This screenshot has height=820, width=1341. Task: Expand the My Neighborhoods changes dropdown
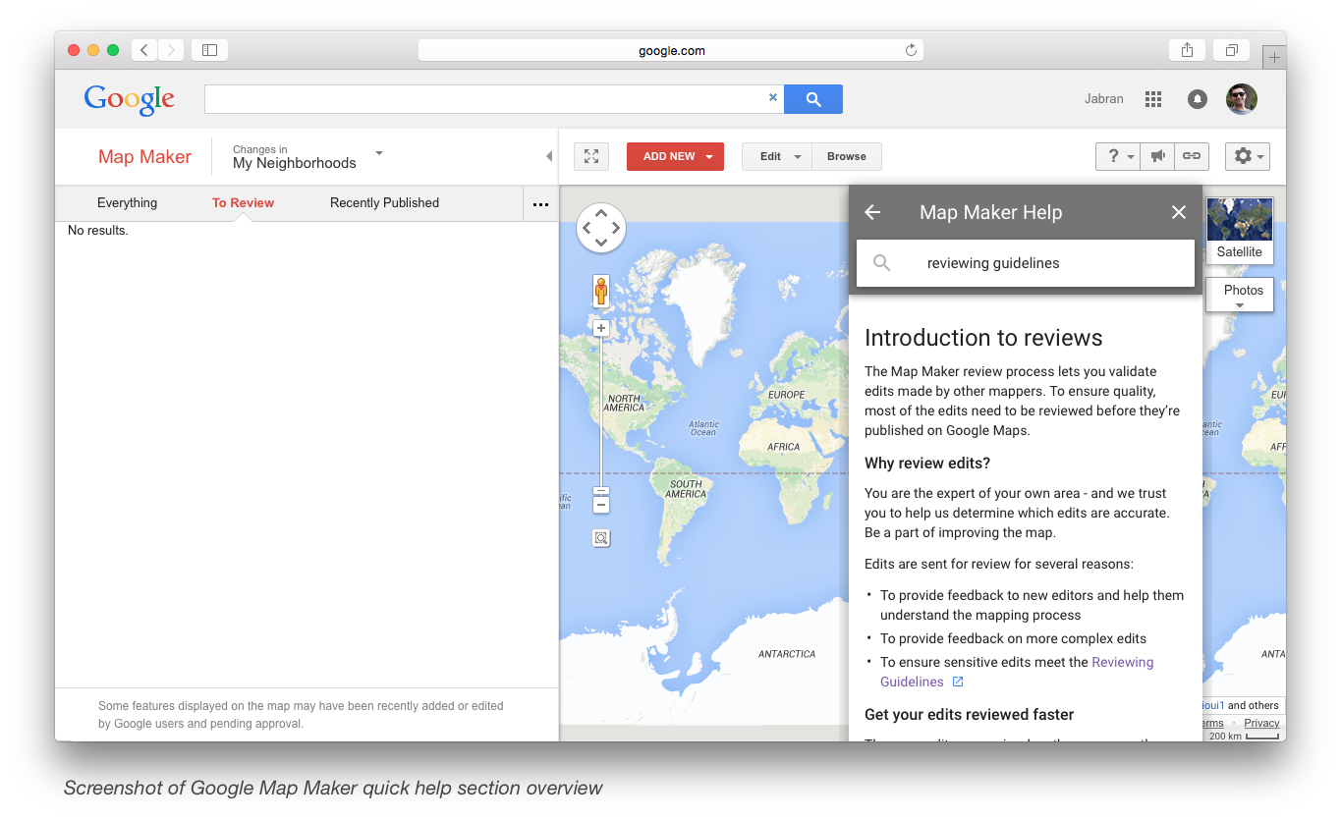tap(307, 156)
